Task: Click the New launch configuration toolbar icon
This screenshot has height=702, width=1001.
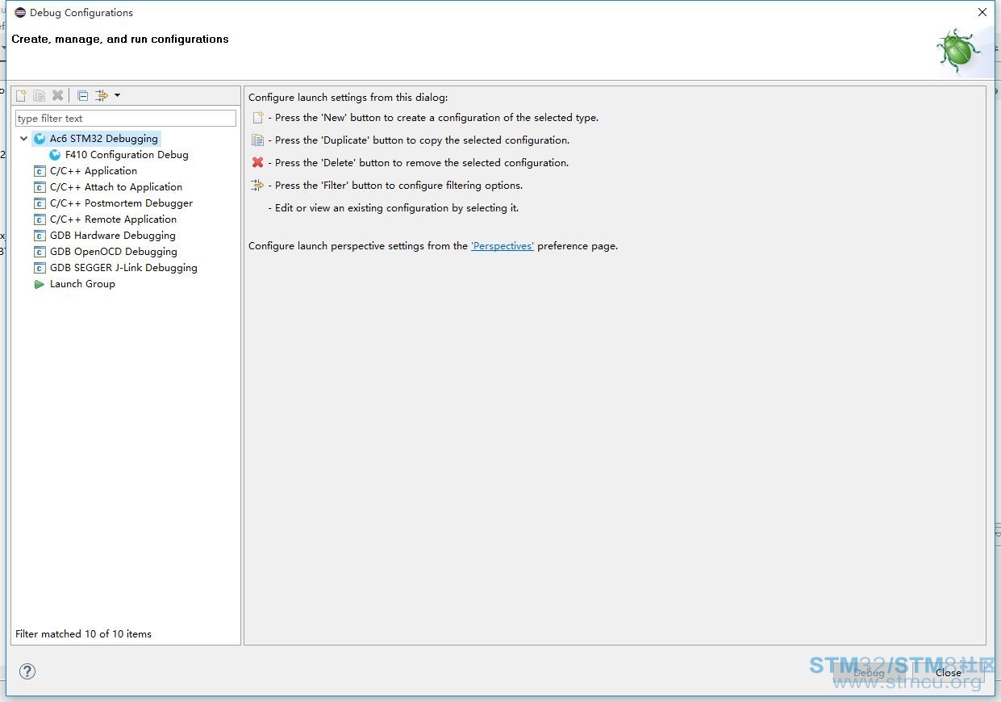Action: (x=22, y=96)
